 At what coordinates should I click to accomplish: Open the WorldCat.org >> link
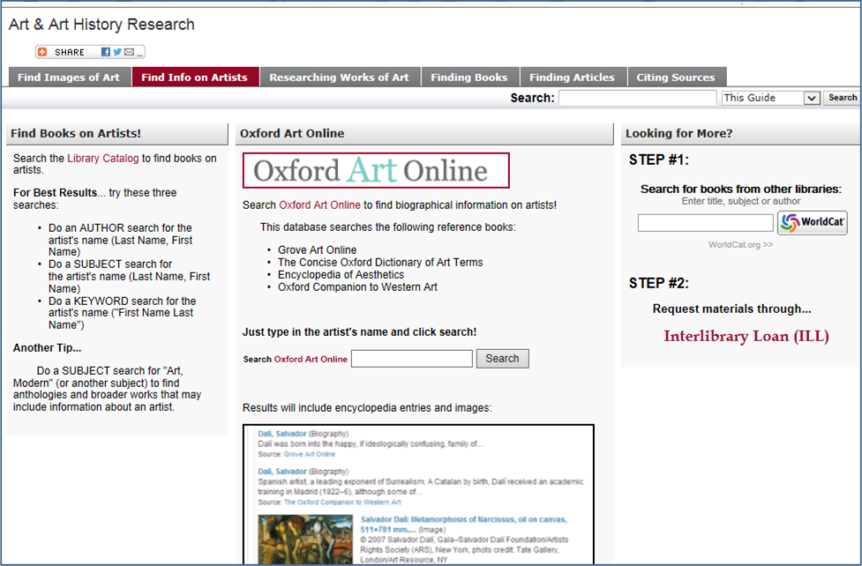click(x=740, y=244)
